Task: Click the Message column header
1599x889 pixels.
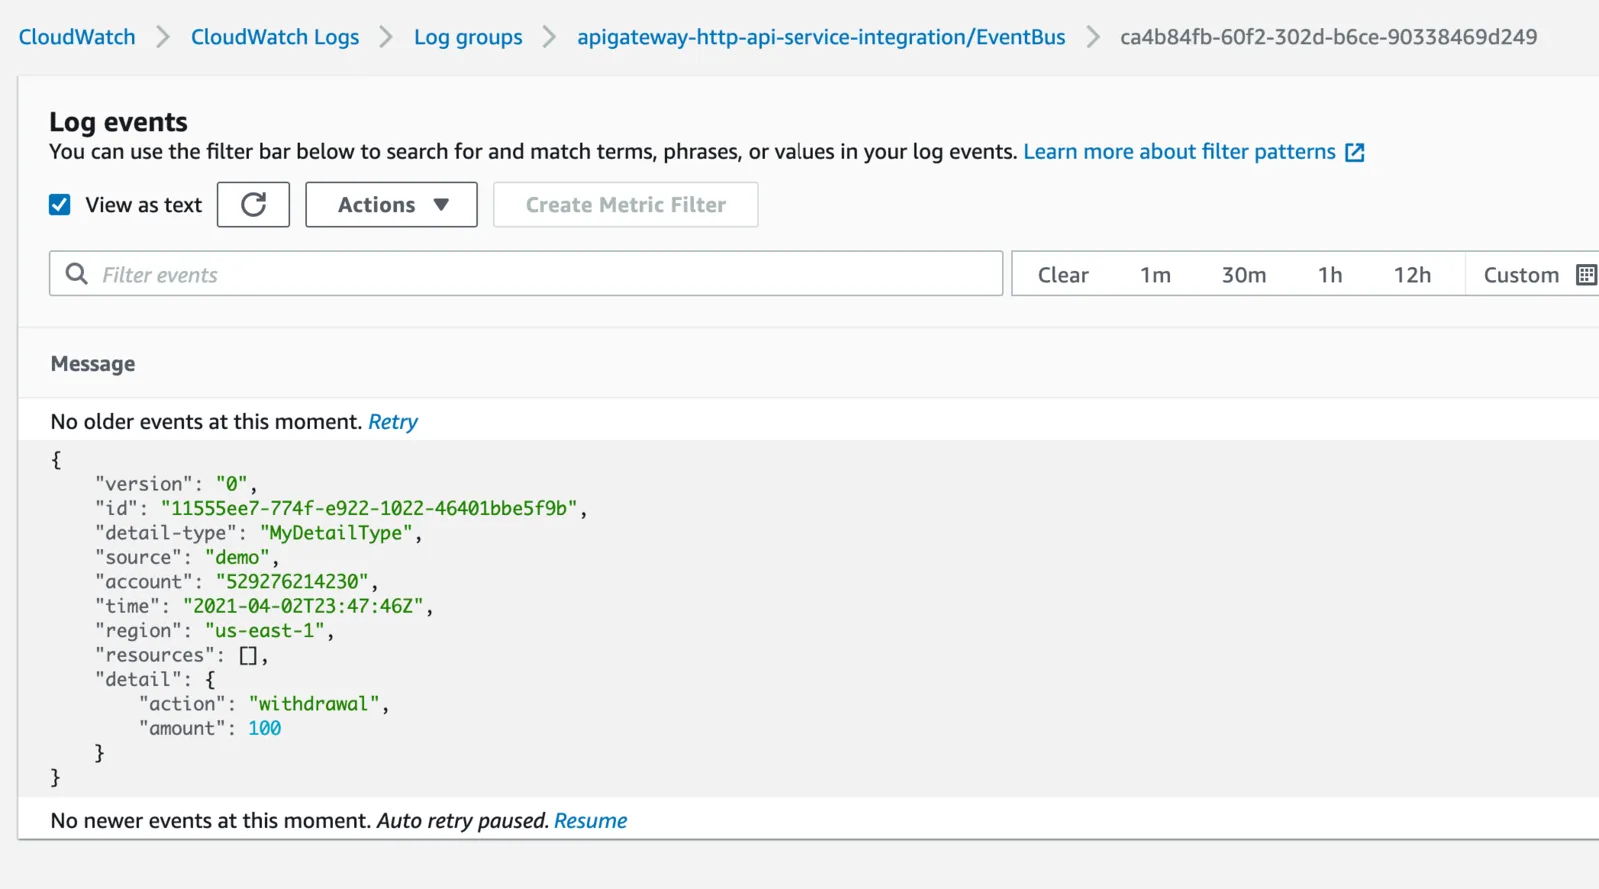Action: click(93, 364)
